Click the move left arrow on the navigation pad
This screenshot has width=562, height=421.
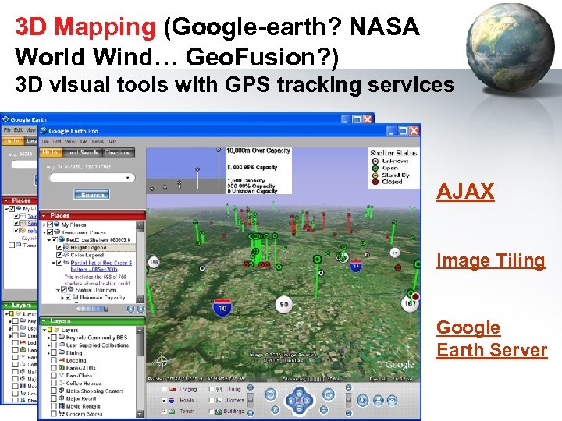click(x=292, y=401)
